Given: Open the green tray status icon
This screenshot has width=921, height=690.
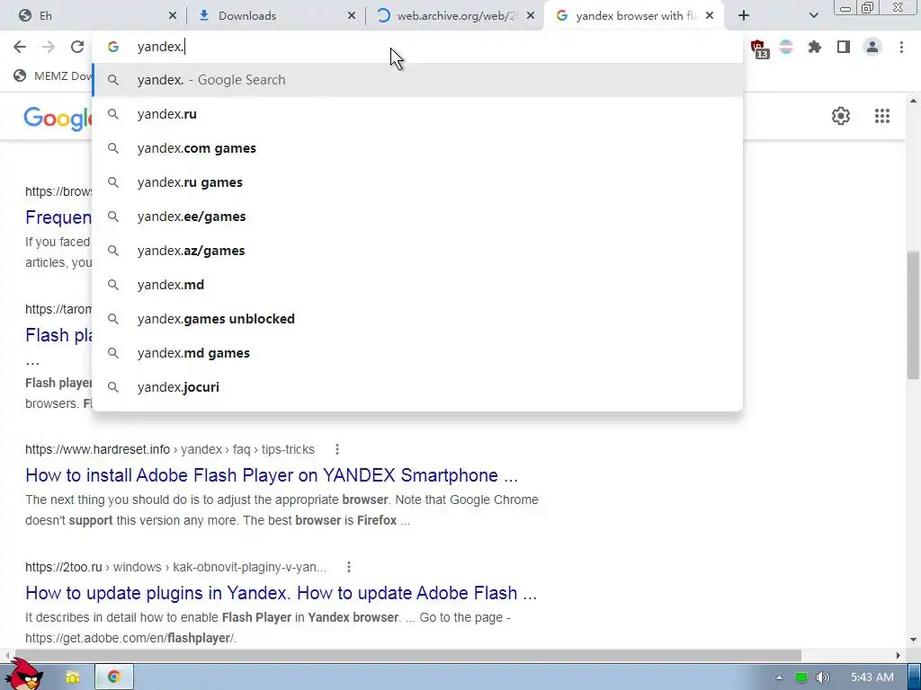Looking at the screenshot, I should 801,677.
